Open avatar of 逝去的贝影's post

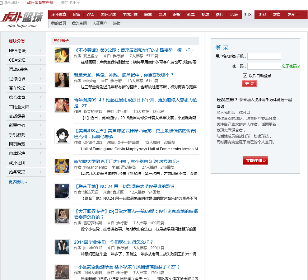(x=62, y=105)
